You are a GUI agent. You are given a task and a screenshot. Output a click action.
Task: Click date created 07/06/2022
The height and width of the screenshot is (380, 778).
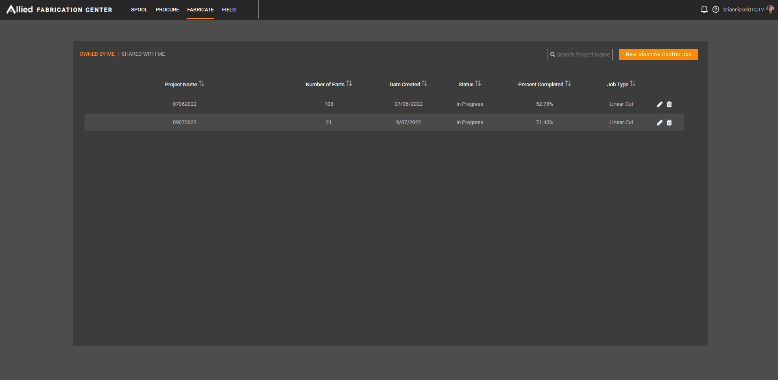tap(408, 104)
